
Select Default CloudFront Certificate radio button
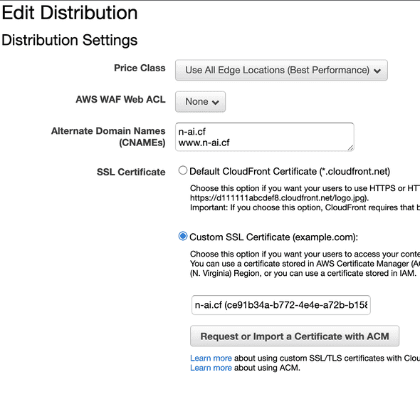(183, 170)
